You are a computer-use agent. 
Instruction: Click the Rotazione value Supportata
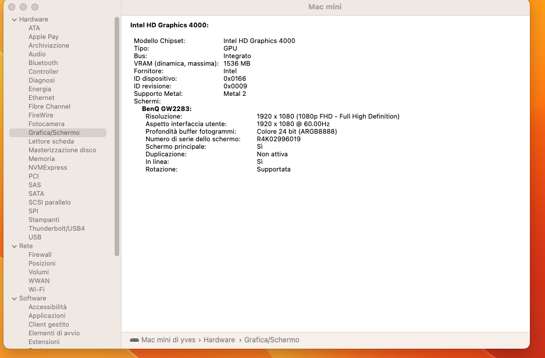click(x=273, y=170)
